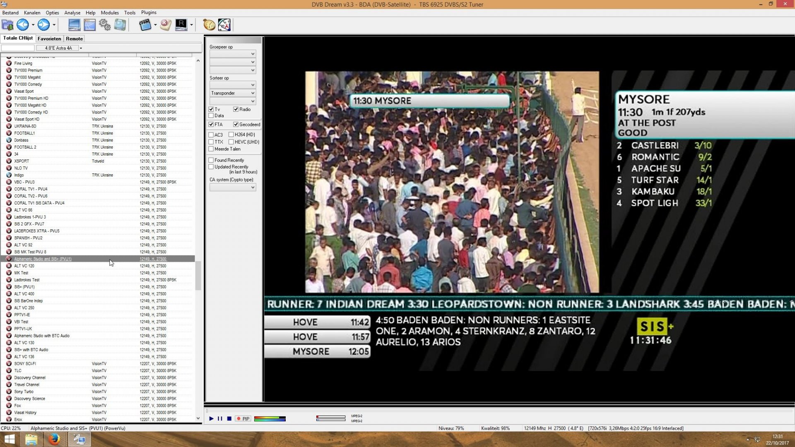The width and height of the screenshot is (795, 447).
Task: Switch to the Favorieten tab
Action: (x=49, y=38)
